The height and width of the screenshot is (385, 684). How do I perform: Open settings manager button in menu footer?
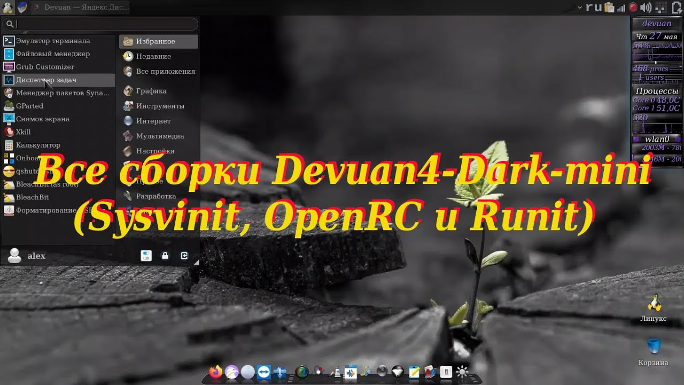tap(146, 256)
